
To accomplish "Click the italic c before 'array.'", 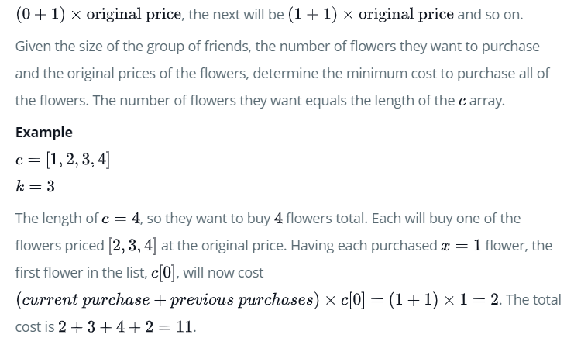I will pyautogui.click(x=462, y=101).
